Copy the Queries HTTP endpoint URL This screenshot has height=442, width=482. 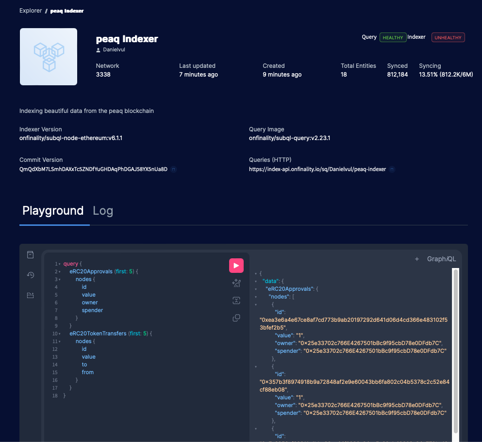(x=392, y=169)
